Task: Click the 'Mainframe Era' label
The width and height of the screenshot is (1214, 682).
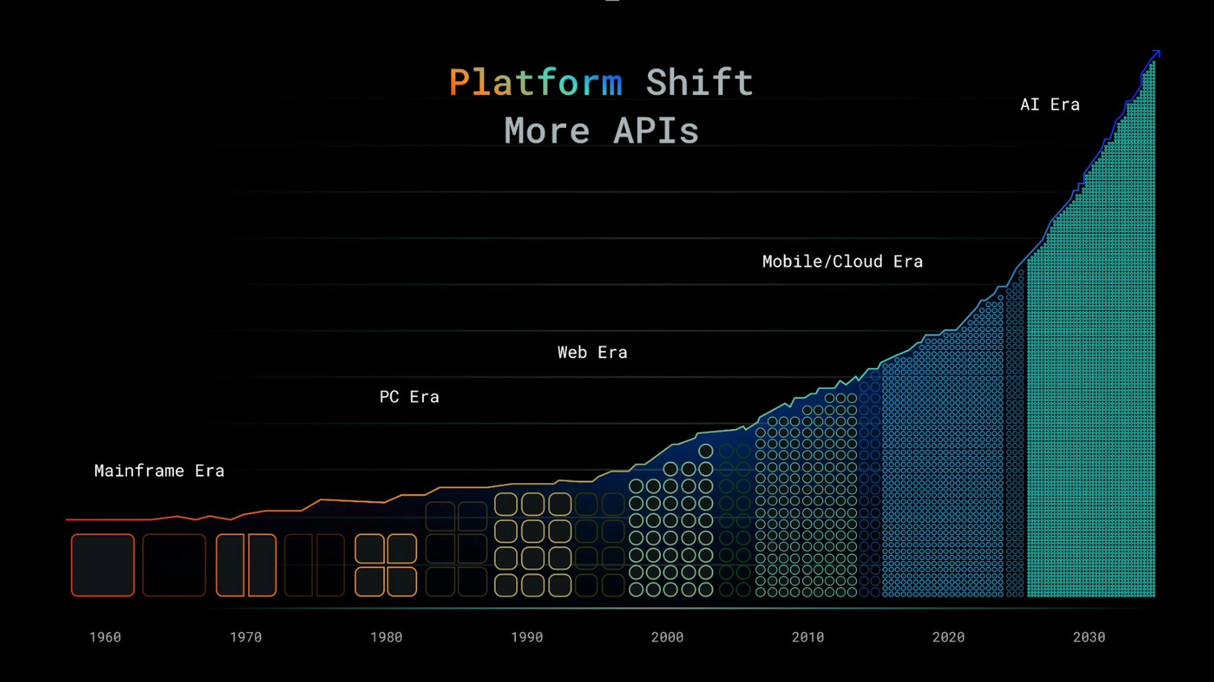Action: tap(159, 471)
